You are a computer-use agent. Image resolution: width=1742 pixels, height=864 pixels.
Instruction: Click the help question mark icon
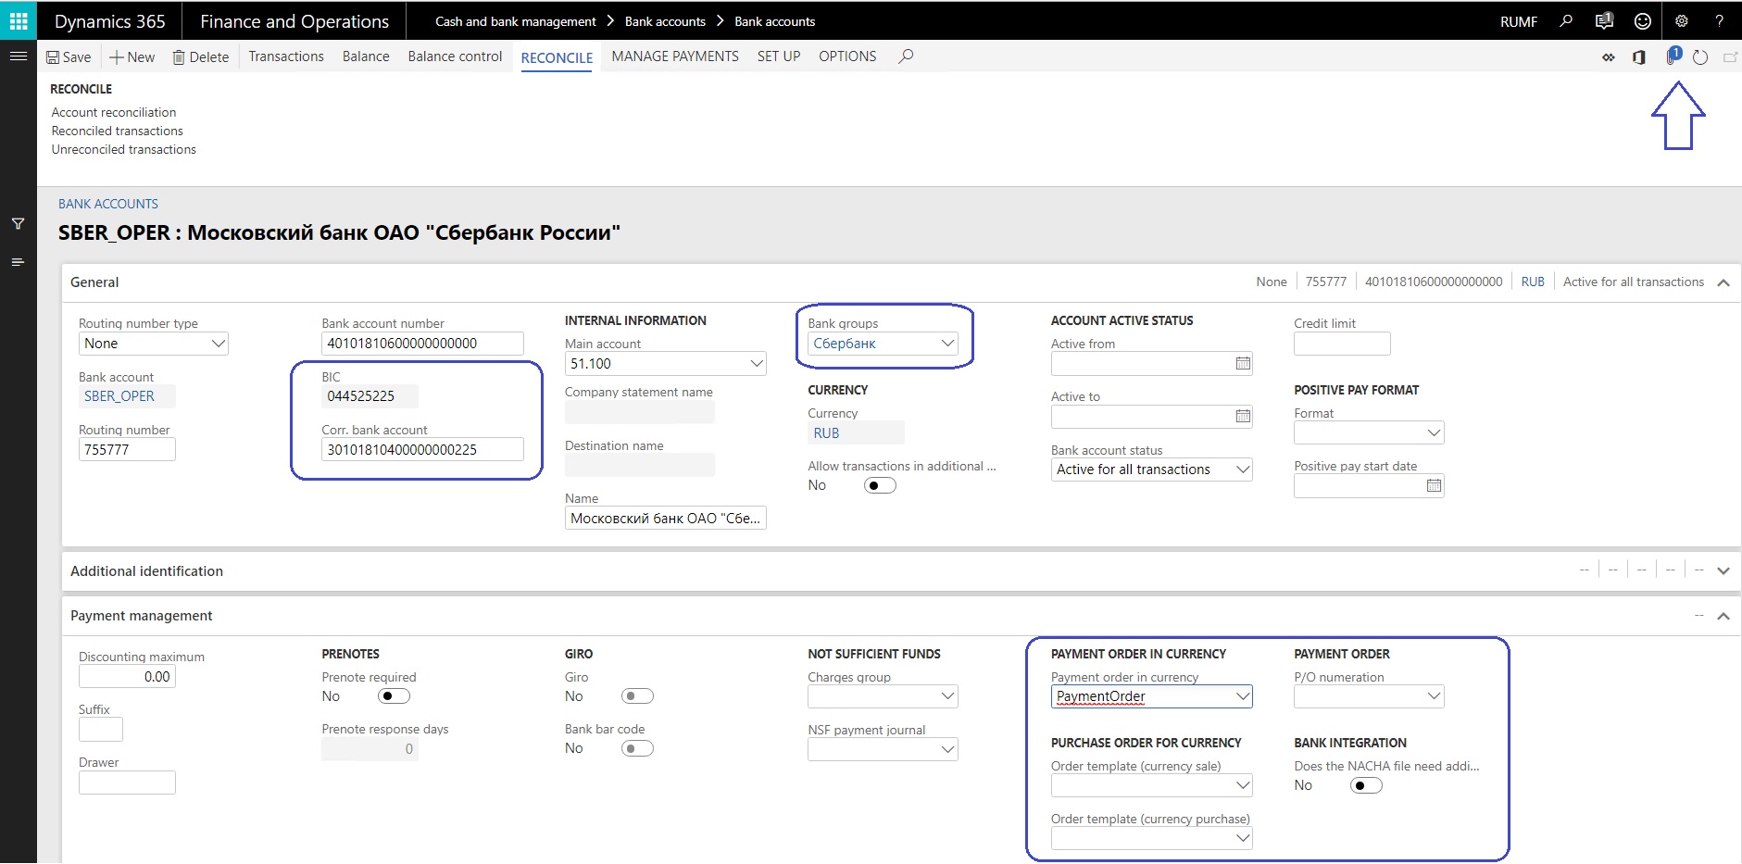tap(1719, 20)
